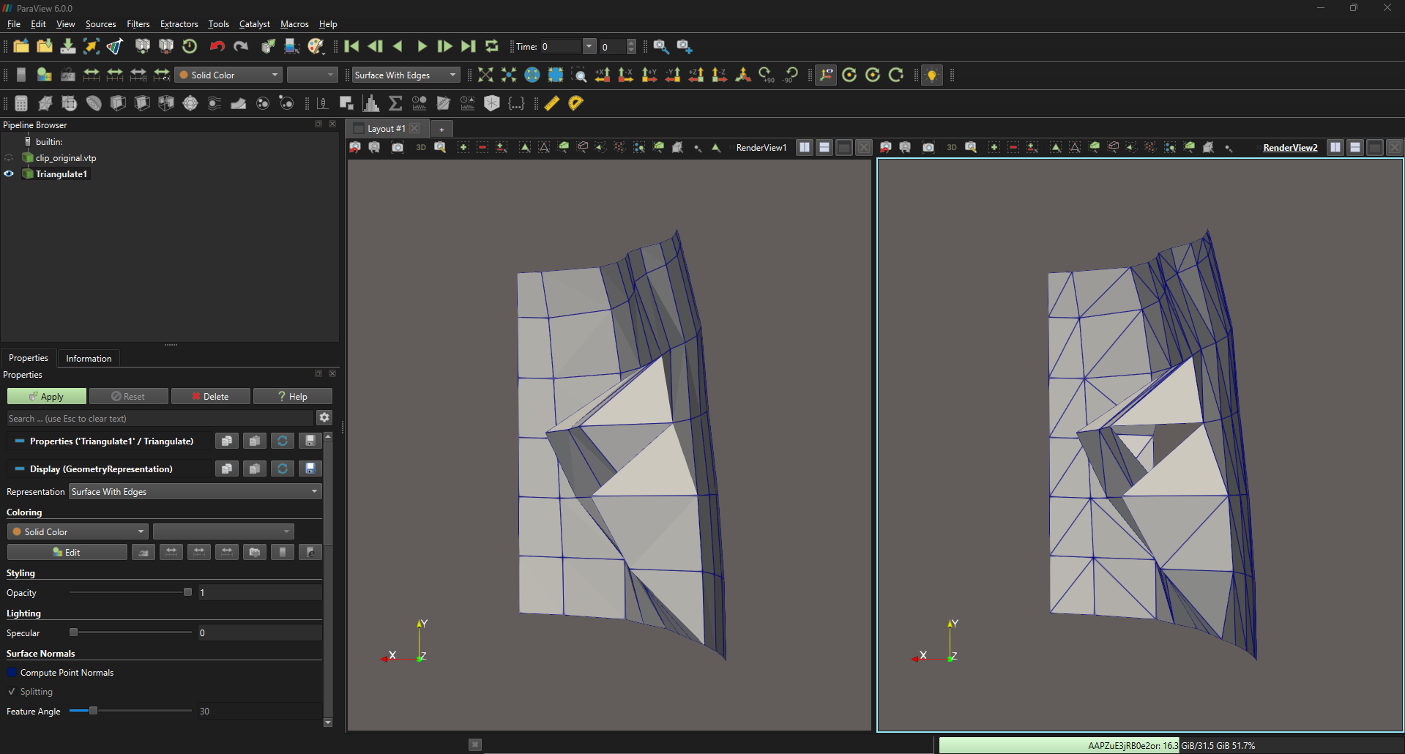Click the Undo arrow in toolbar
The image size is (1405, 754).
[217, 46]
